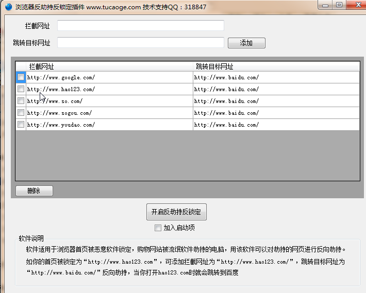Select baidu target cell in so.com row
This screenshot has width=366, height=293.
276,101
